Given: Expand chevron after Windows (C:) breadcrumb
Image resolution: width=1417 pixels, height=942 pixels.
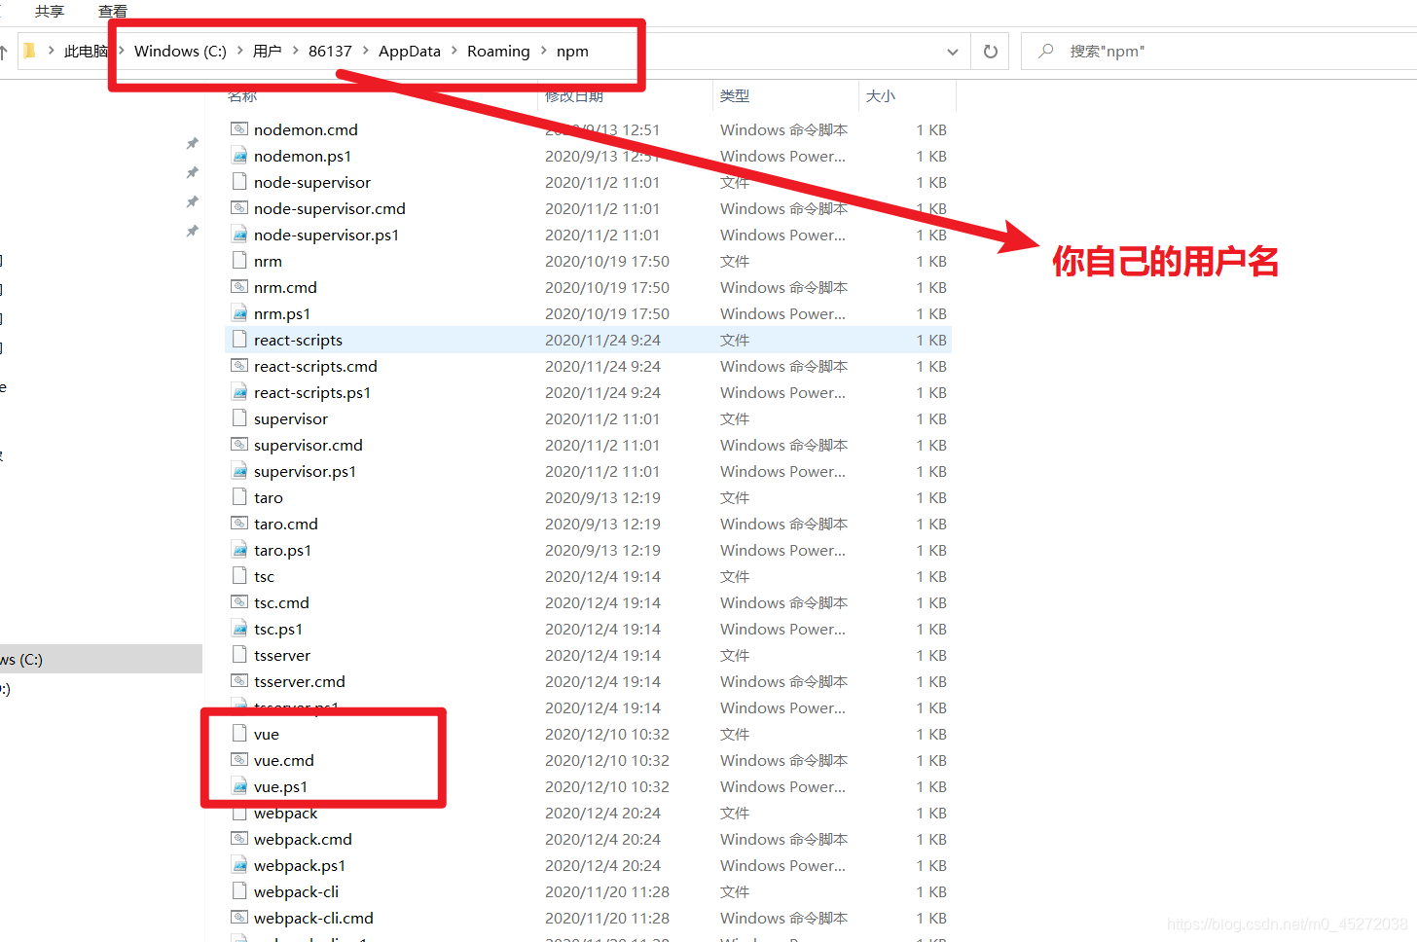Looking at the screenshot, I should coord(240,51).
